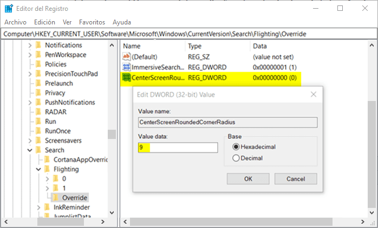Cancel the Edit DWORD dialog

[296, 179]
